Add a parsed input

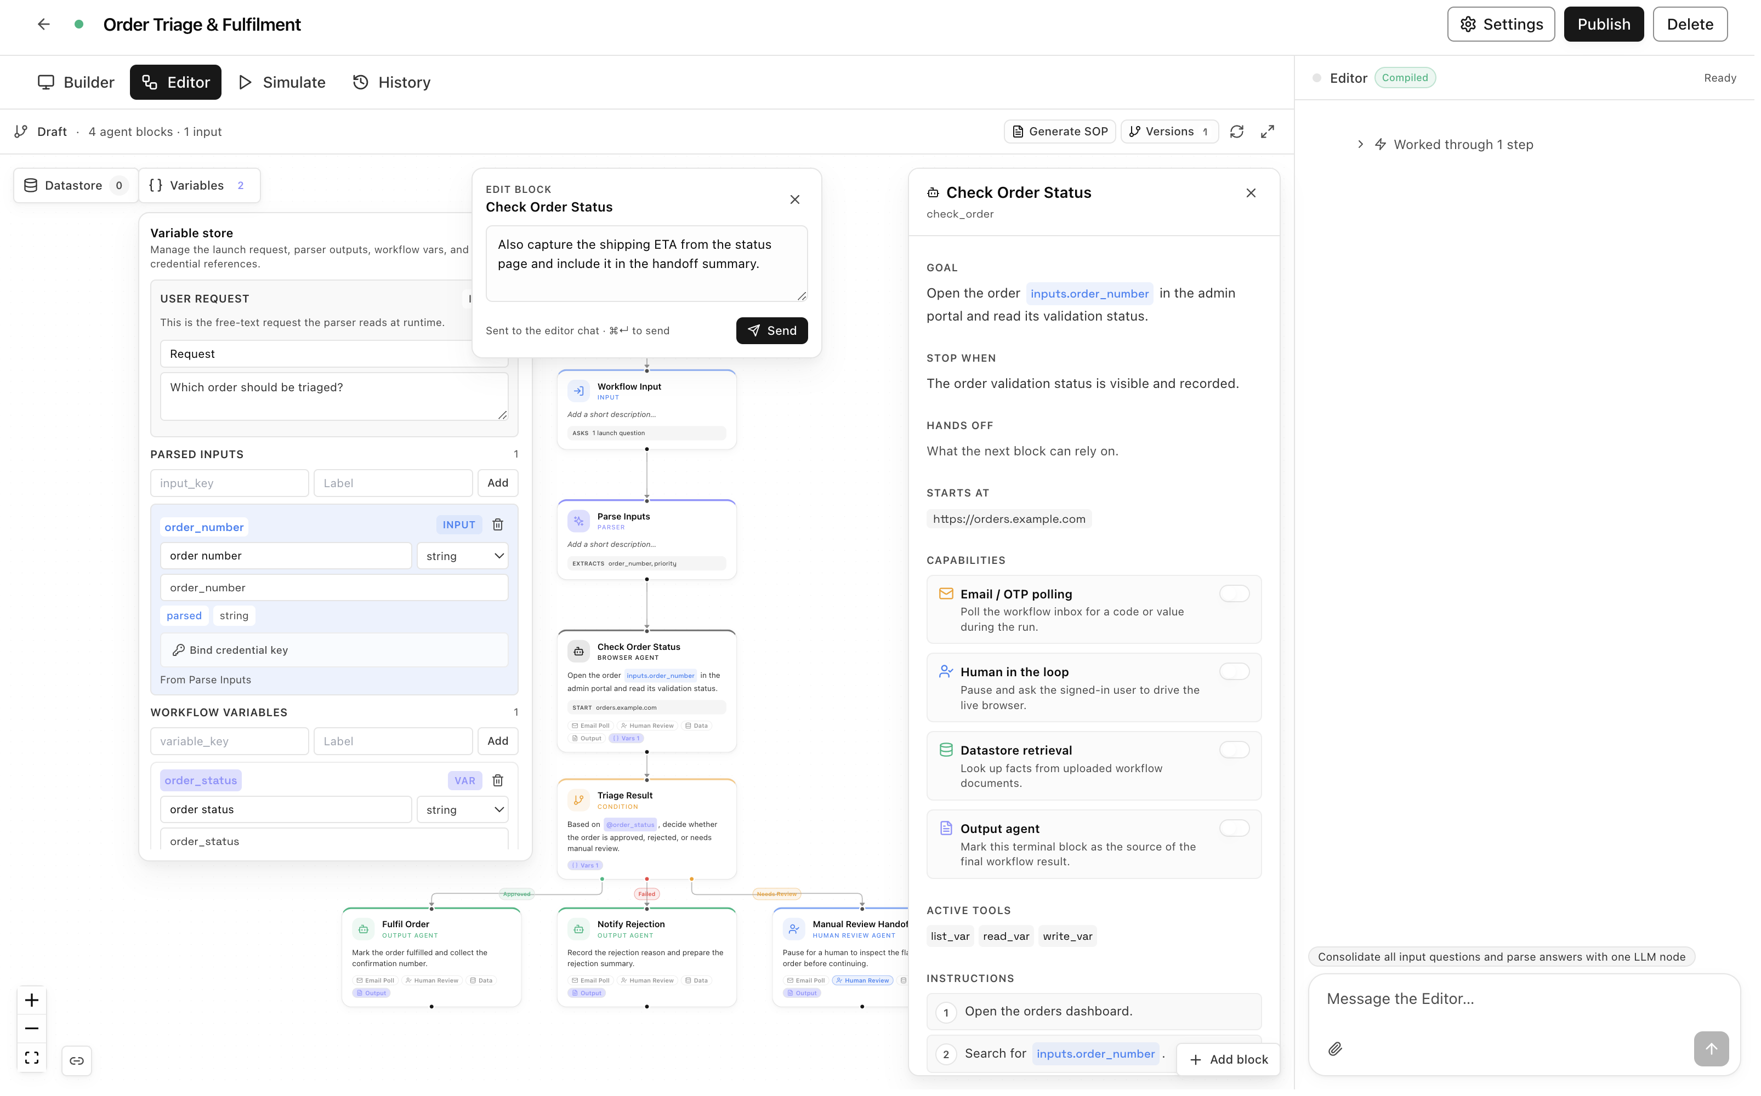(x=499, y=485)
